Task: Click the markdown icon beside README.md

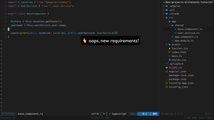Action: coord(167,68)
